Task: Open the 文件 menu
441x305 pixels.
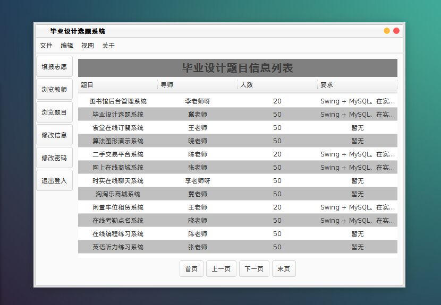Action: click(46, 46)
